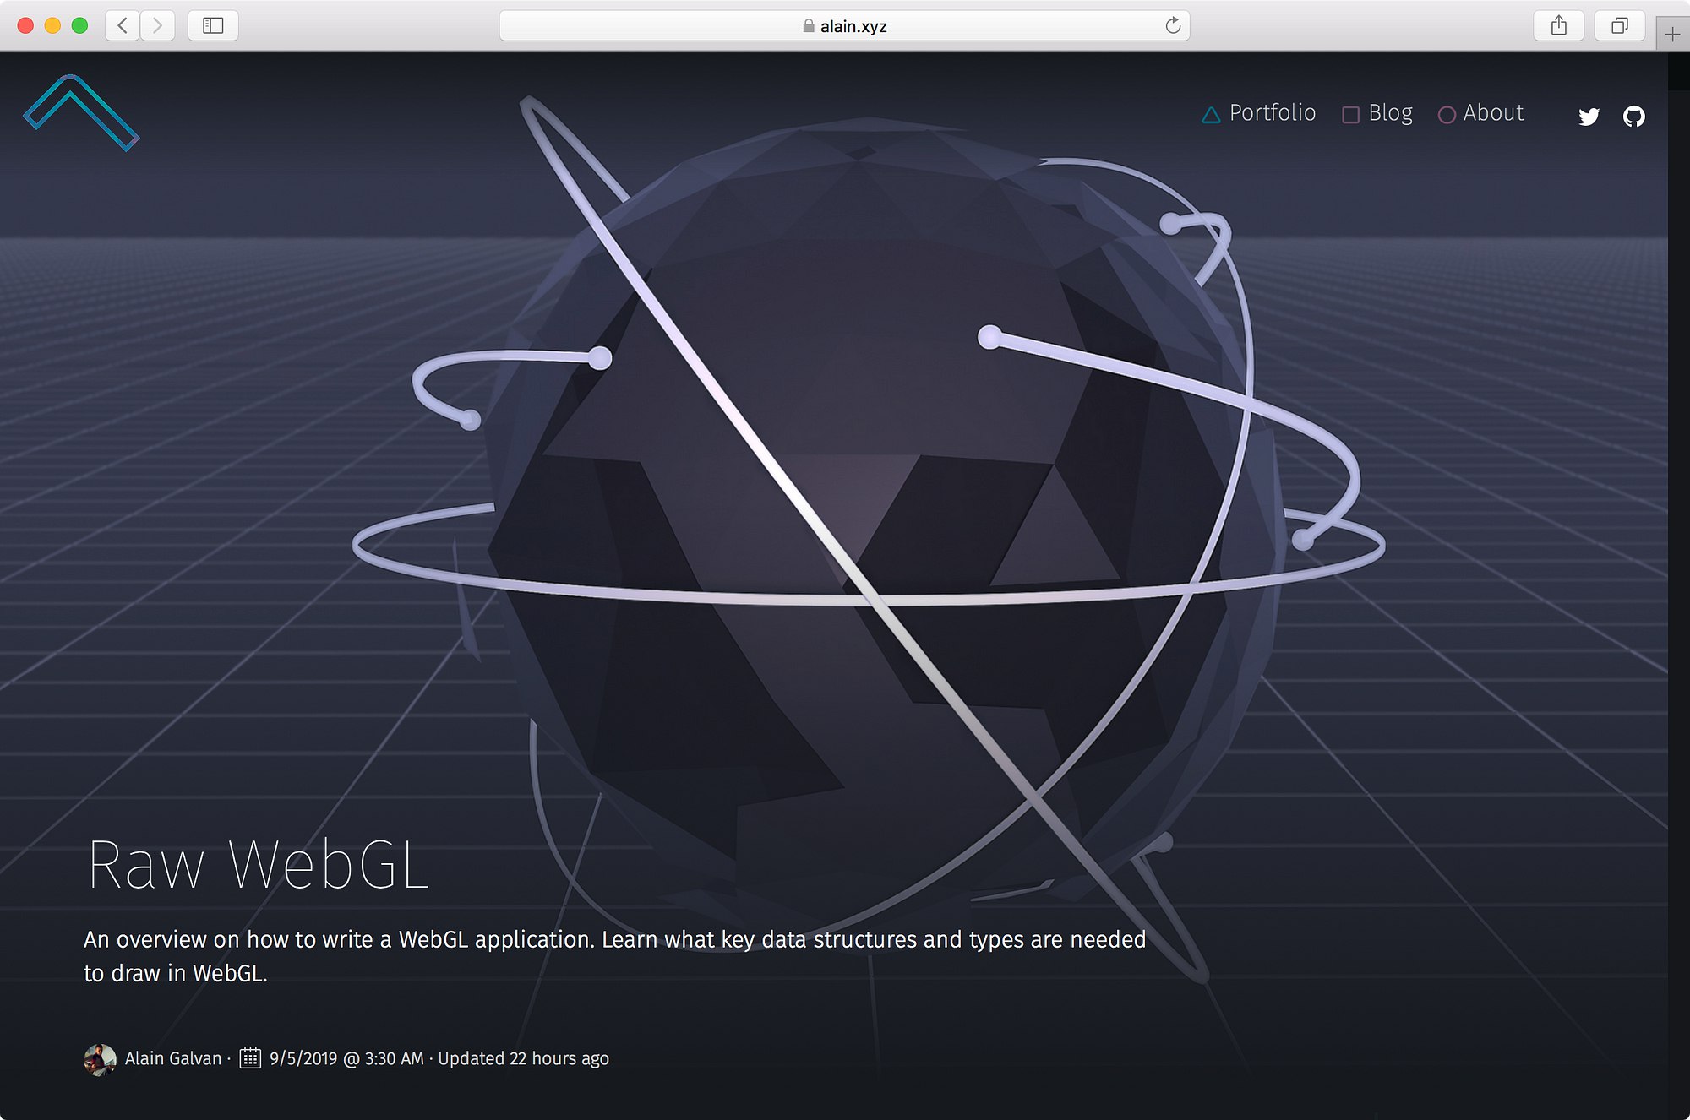Minimize the window with the yellow button
The width and height of the screenshot is (1690, 1120).
pyautogui.click(x=52, y=25)
